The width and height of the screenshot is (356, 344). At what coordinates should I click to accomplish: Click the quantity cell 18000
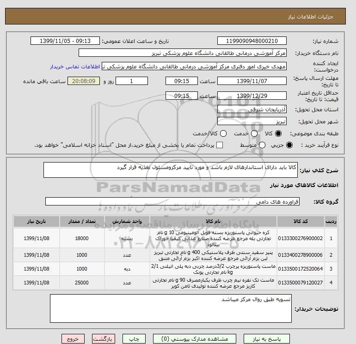[x=82, y=238]
